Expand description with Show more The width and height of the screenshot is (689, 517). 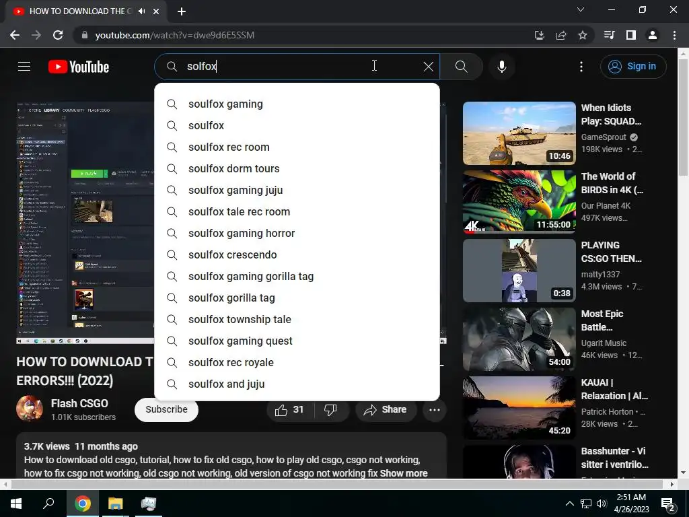[404, 473]
